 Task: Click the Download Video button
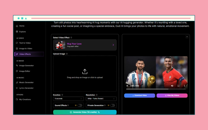pyautogui.click(x=140, y=95)
